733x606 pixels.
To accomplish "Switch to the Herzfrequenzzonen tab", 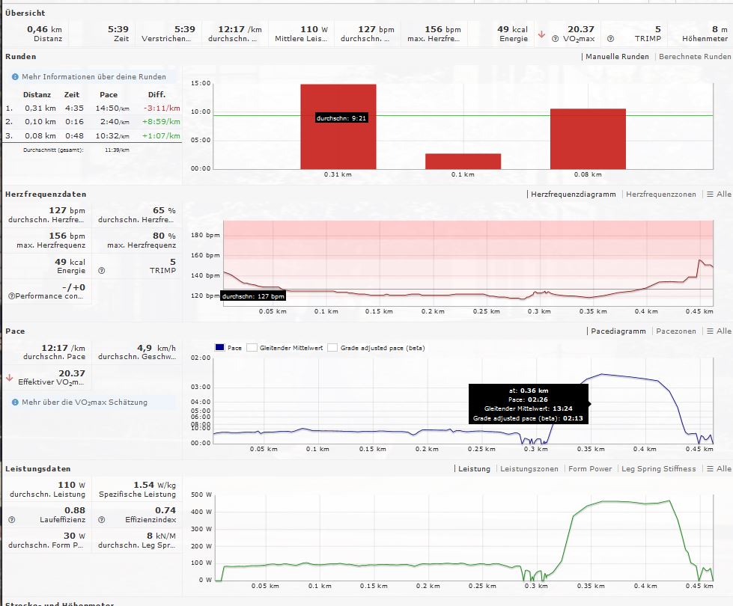I will (x=660, y=195).
